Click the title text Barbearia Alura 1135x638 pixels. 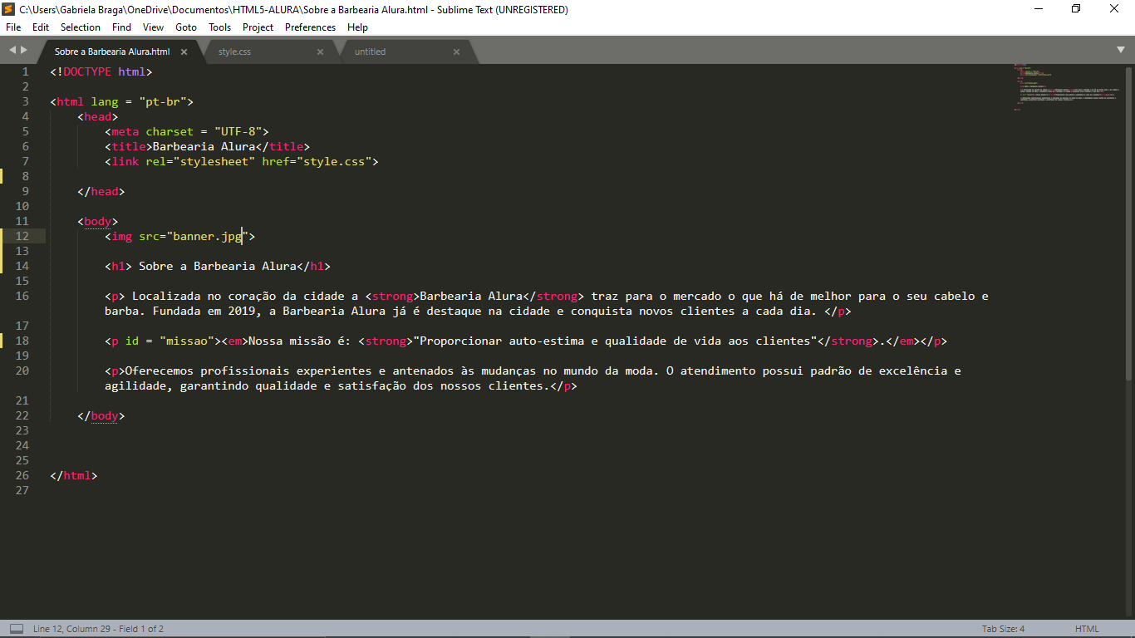204,146
